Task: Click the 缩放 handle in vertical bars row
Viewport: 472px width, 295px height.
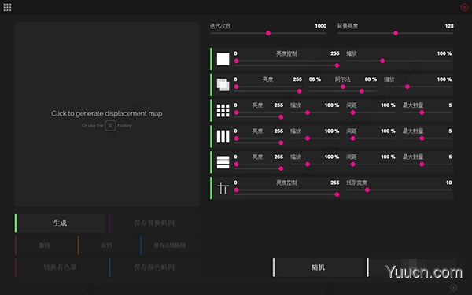Action: coord(308,138)
